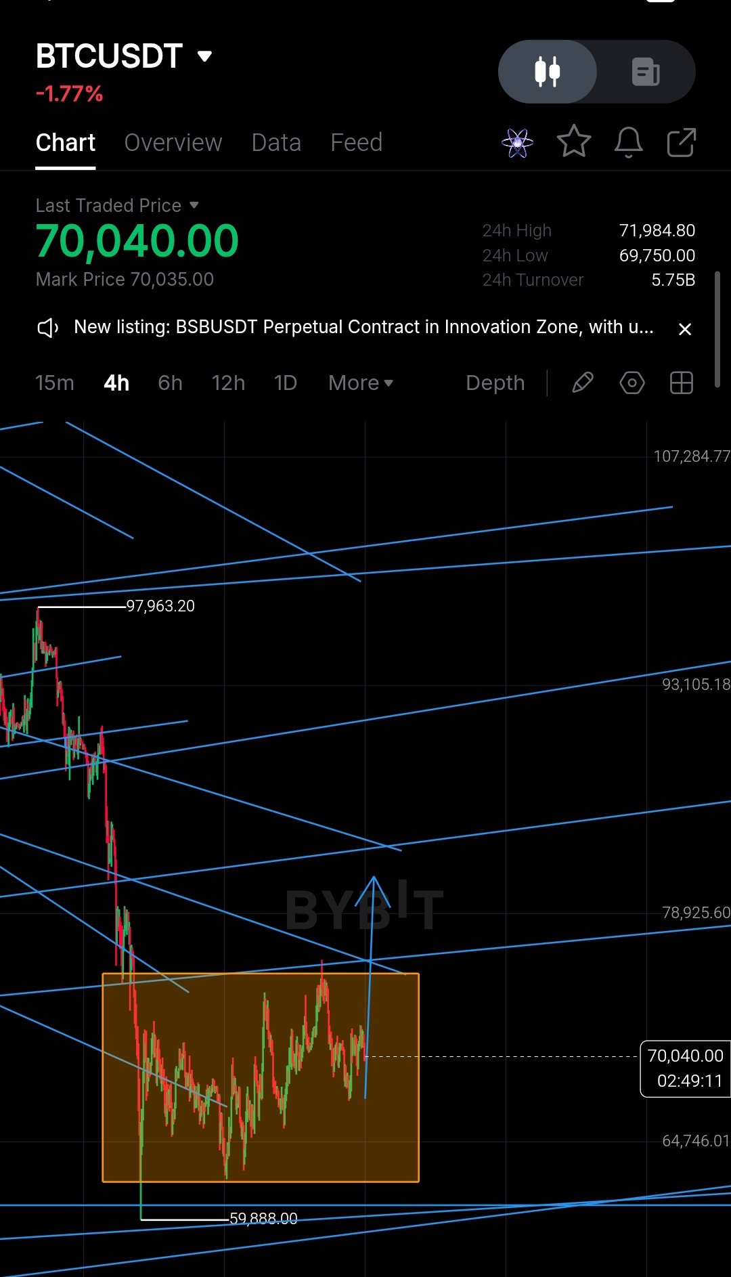Expand the More timeframes dropdown
731x1277 pixels.
pos(361,383)
